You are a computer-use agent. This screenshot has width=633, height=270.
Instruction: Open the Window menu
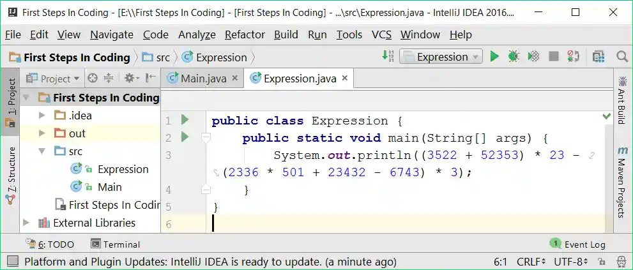click(x=420, y=34)
